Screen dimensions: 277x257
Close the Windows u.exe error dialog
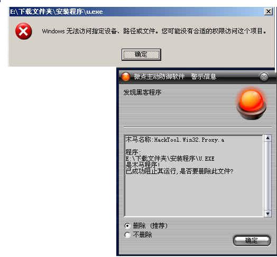click(x=269, y=12)
